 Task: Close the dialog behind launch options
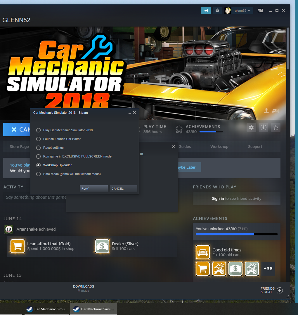(x=174, y=146)
